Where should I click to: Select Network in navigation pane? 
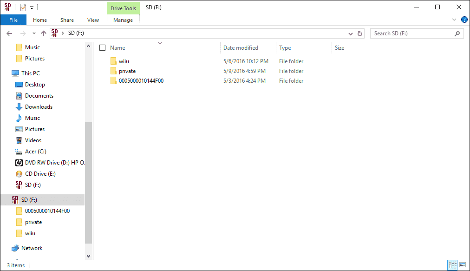pos(32,248)
